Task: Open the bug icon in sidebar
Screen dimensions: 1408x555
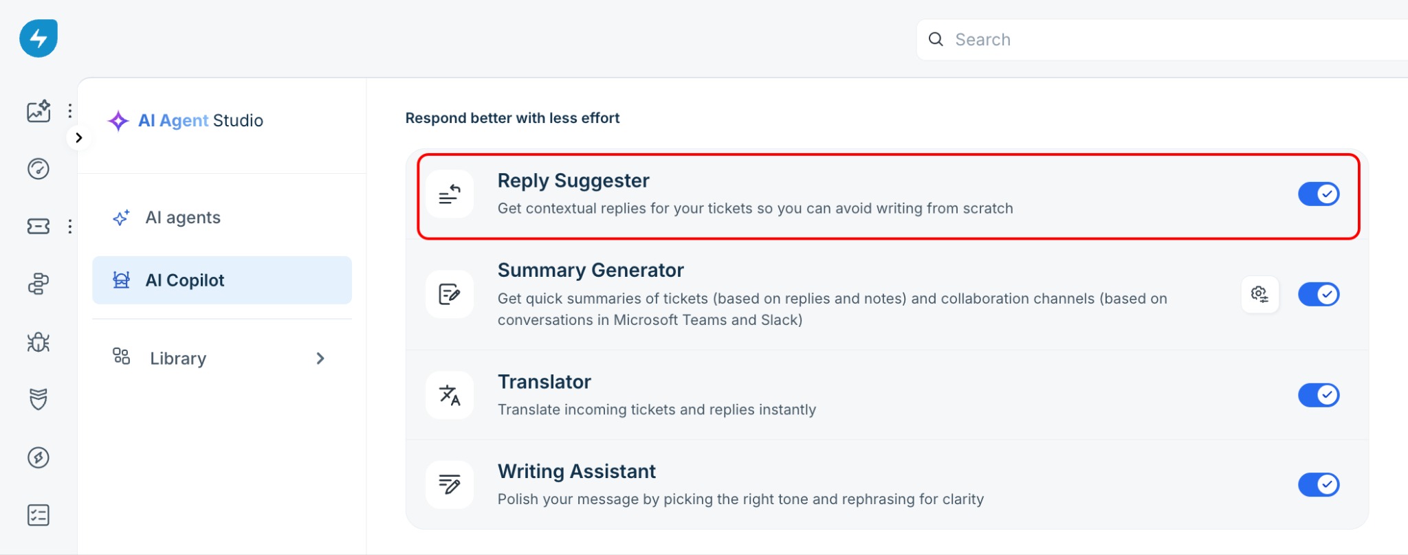Action: coord(38,341)
